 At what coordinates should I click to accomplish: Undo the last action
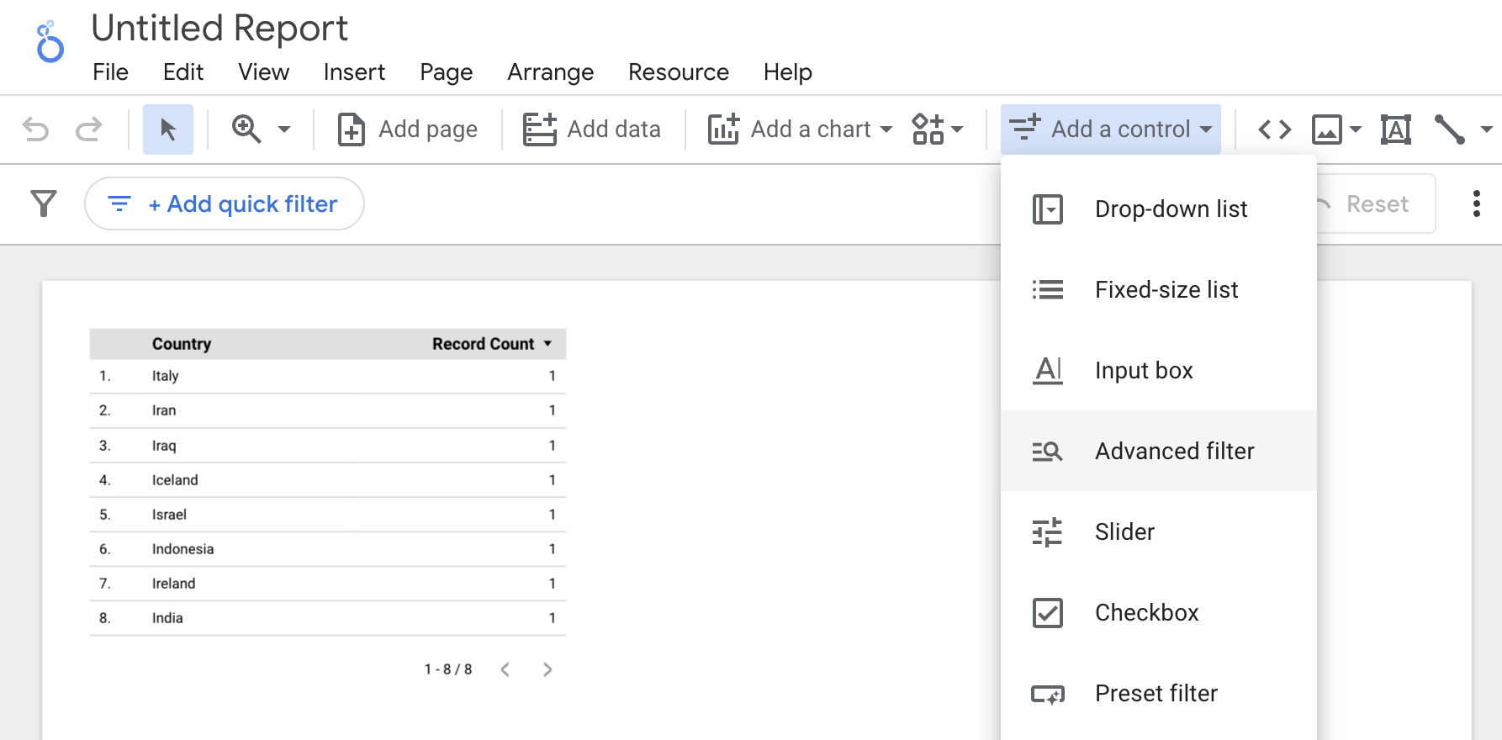click(x=35, y=129)
